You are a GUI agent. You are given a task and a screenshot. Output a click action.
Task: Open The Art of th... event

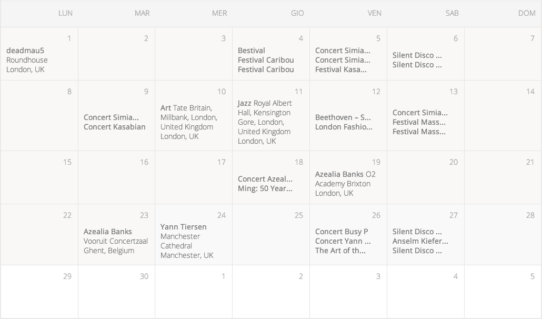pos(340,251)
